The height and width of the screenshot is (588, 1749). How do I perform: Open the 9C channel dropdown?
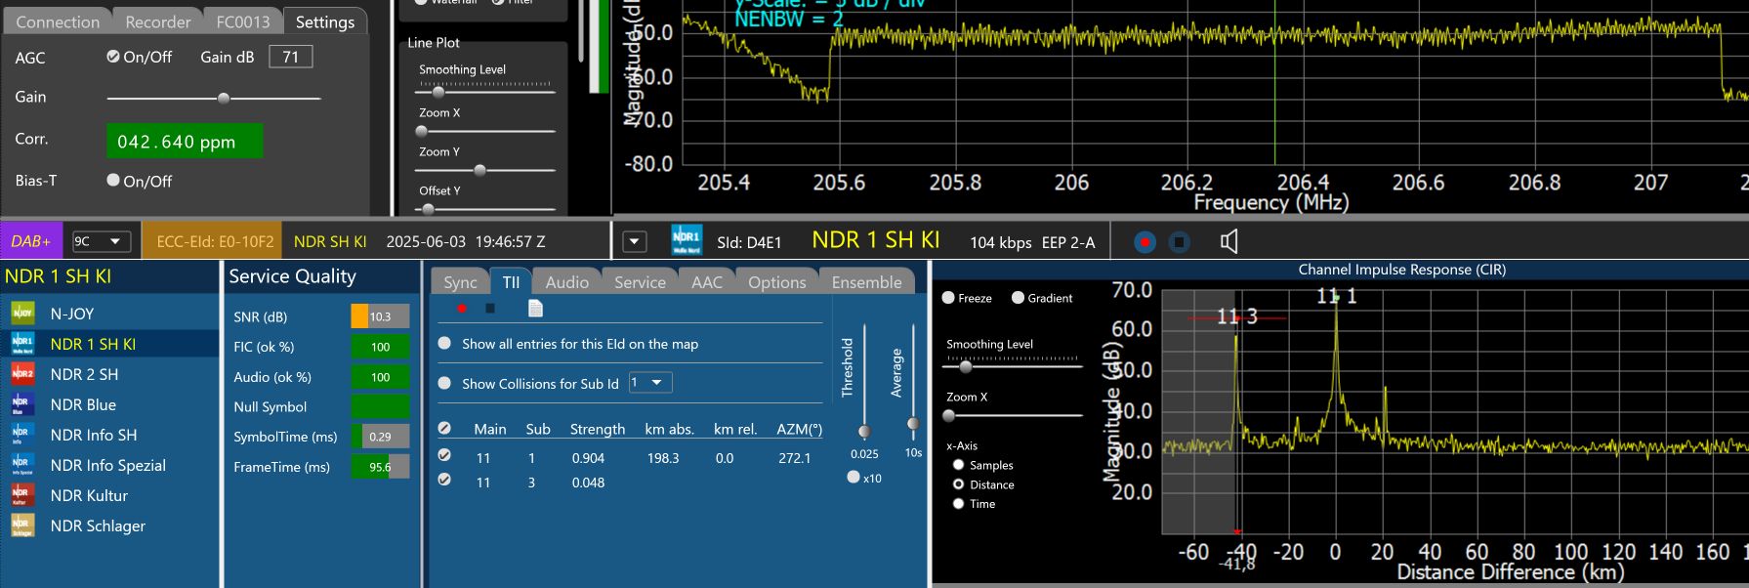pyautogui.click(x=102, y=241)
